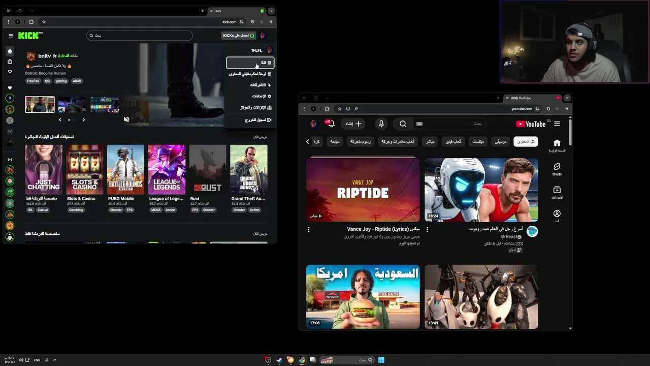Open PUBG Mobile category card
The image size is (650, 366).
(x=125, y=170)
